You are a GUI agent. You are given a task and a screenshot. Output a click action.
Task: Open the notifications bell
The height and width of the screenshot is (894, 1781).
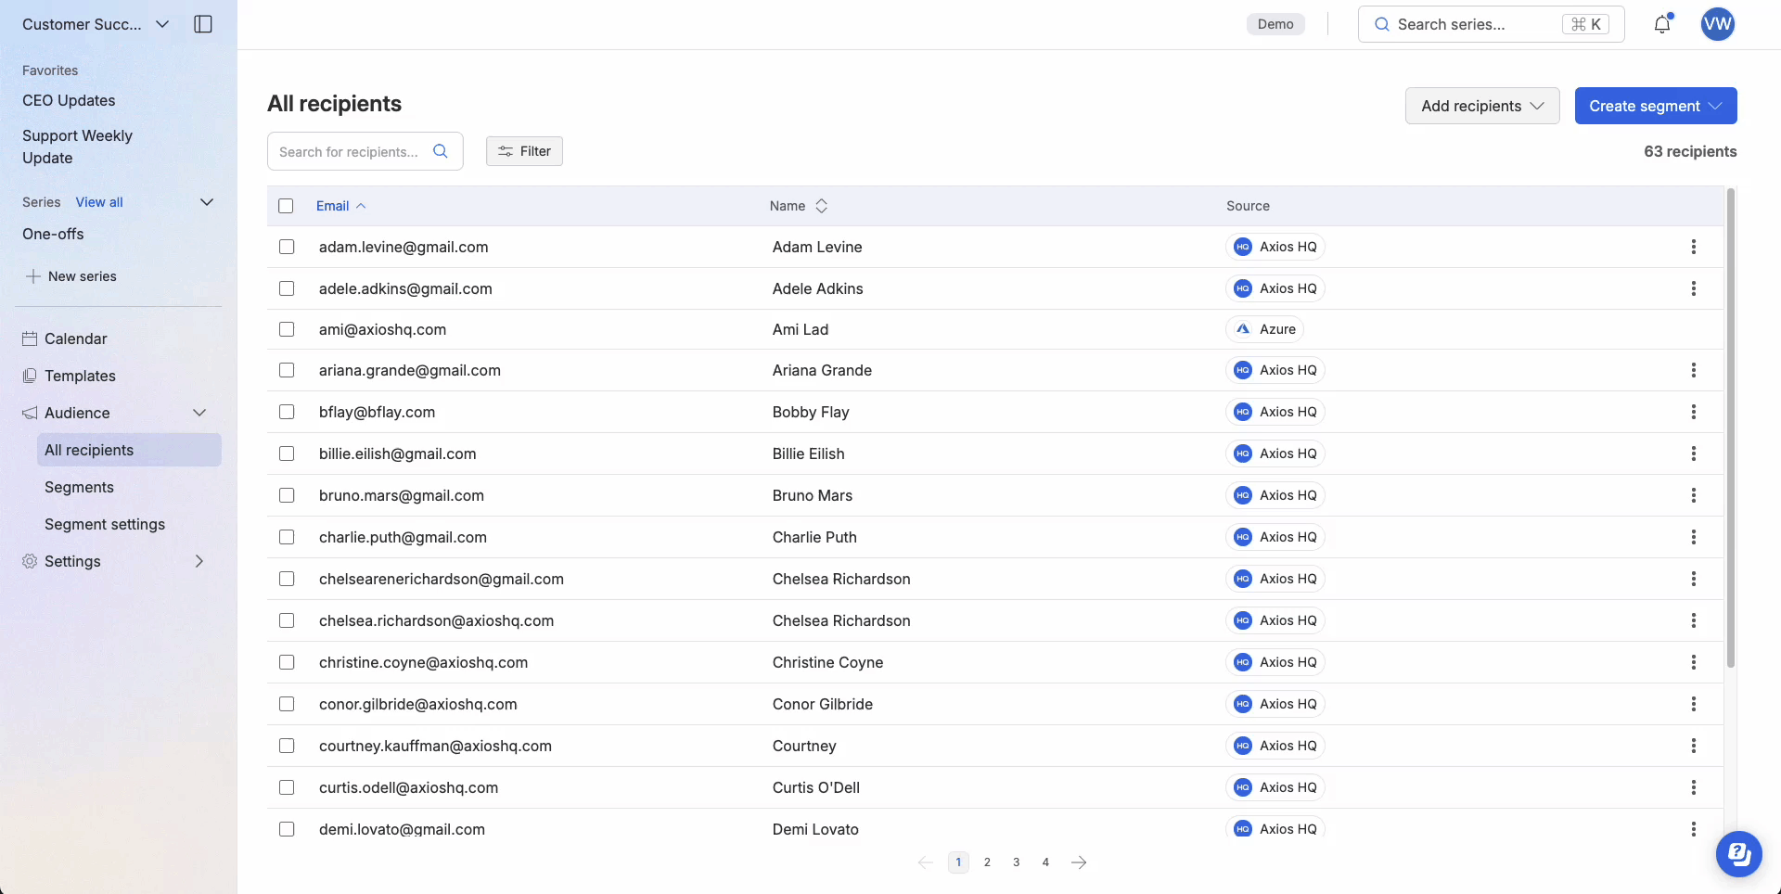pos(1662,24)
